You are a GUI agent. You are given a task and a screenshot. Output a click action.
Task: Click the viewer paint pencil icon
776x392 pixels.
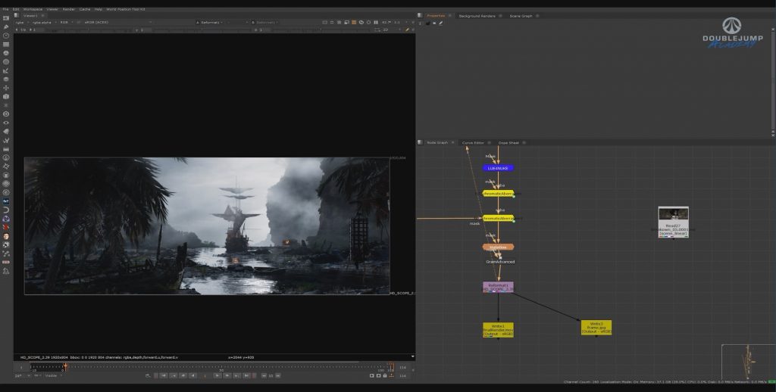407,30
